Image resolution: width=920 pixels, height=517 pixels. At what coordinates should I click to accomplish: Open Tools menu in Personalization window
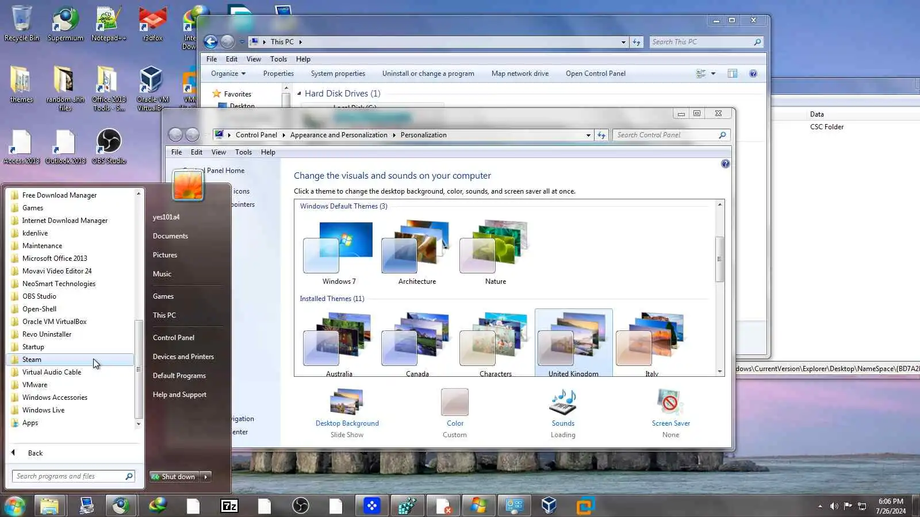243,152
